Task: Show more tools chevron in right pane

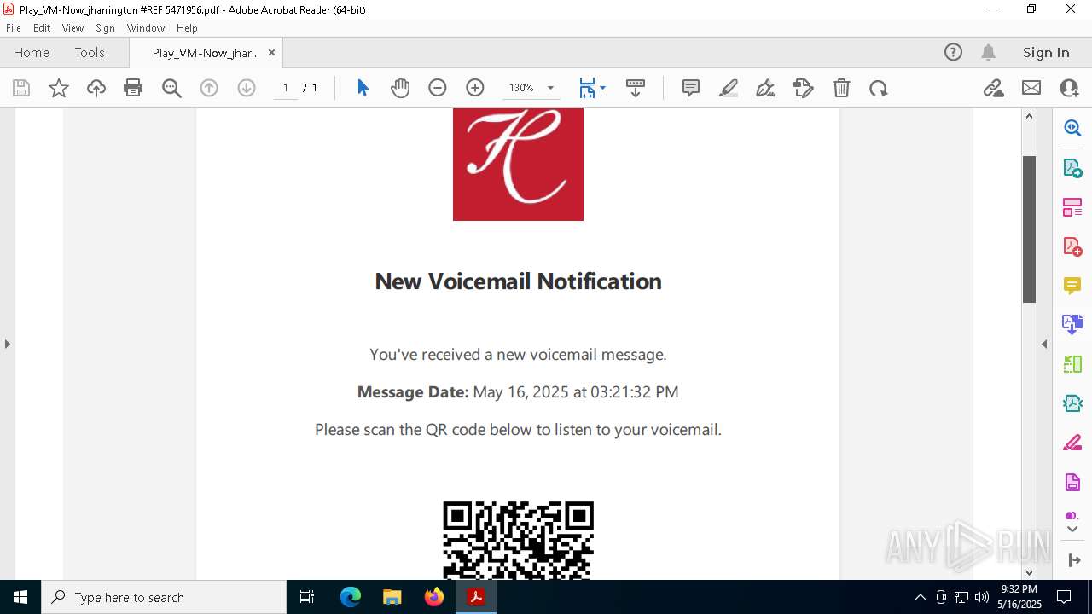Action: [x=1072, y=530]
